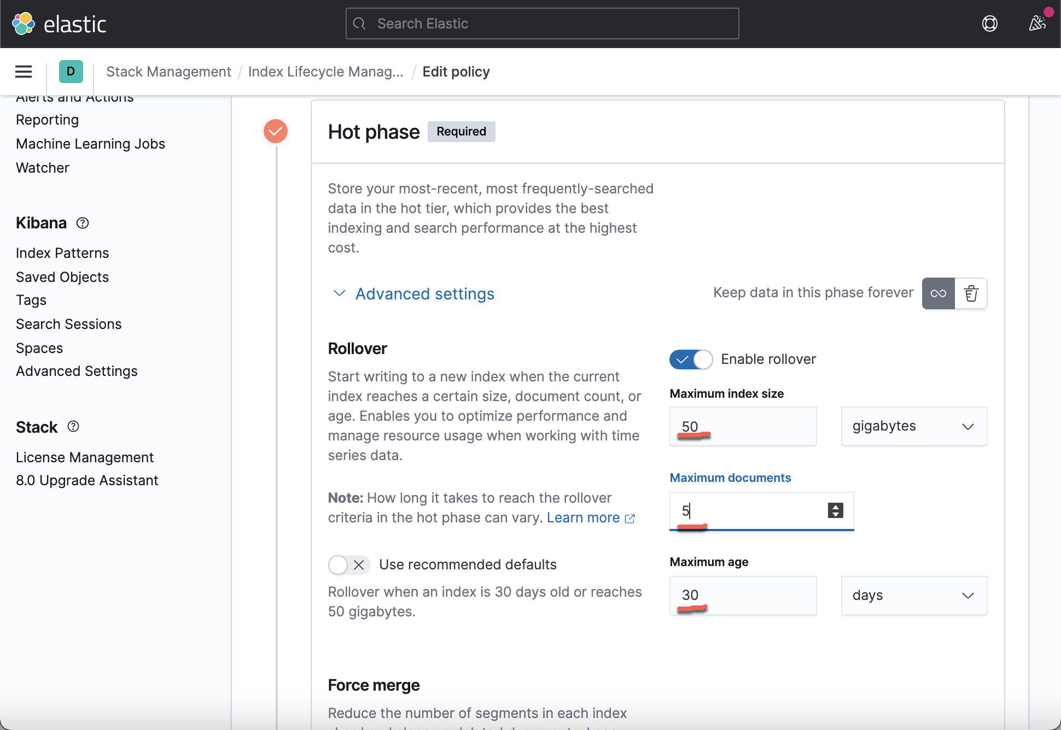Disable the Enable rollover toggle
Image resolution: width=1061 pixels, height=730 pixels.
tap(691, 360)
